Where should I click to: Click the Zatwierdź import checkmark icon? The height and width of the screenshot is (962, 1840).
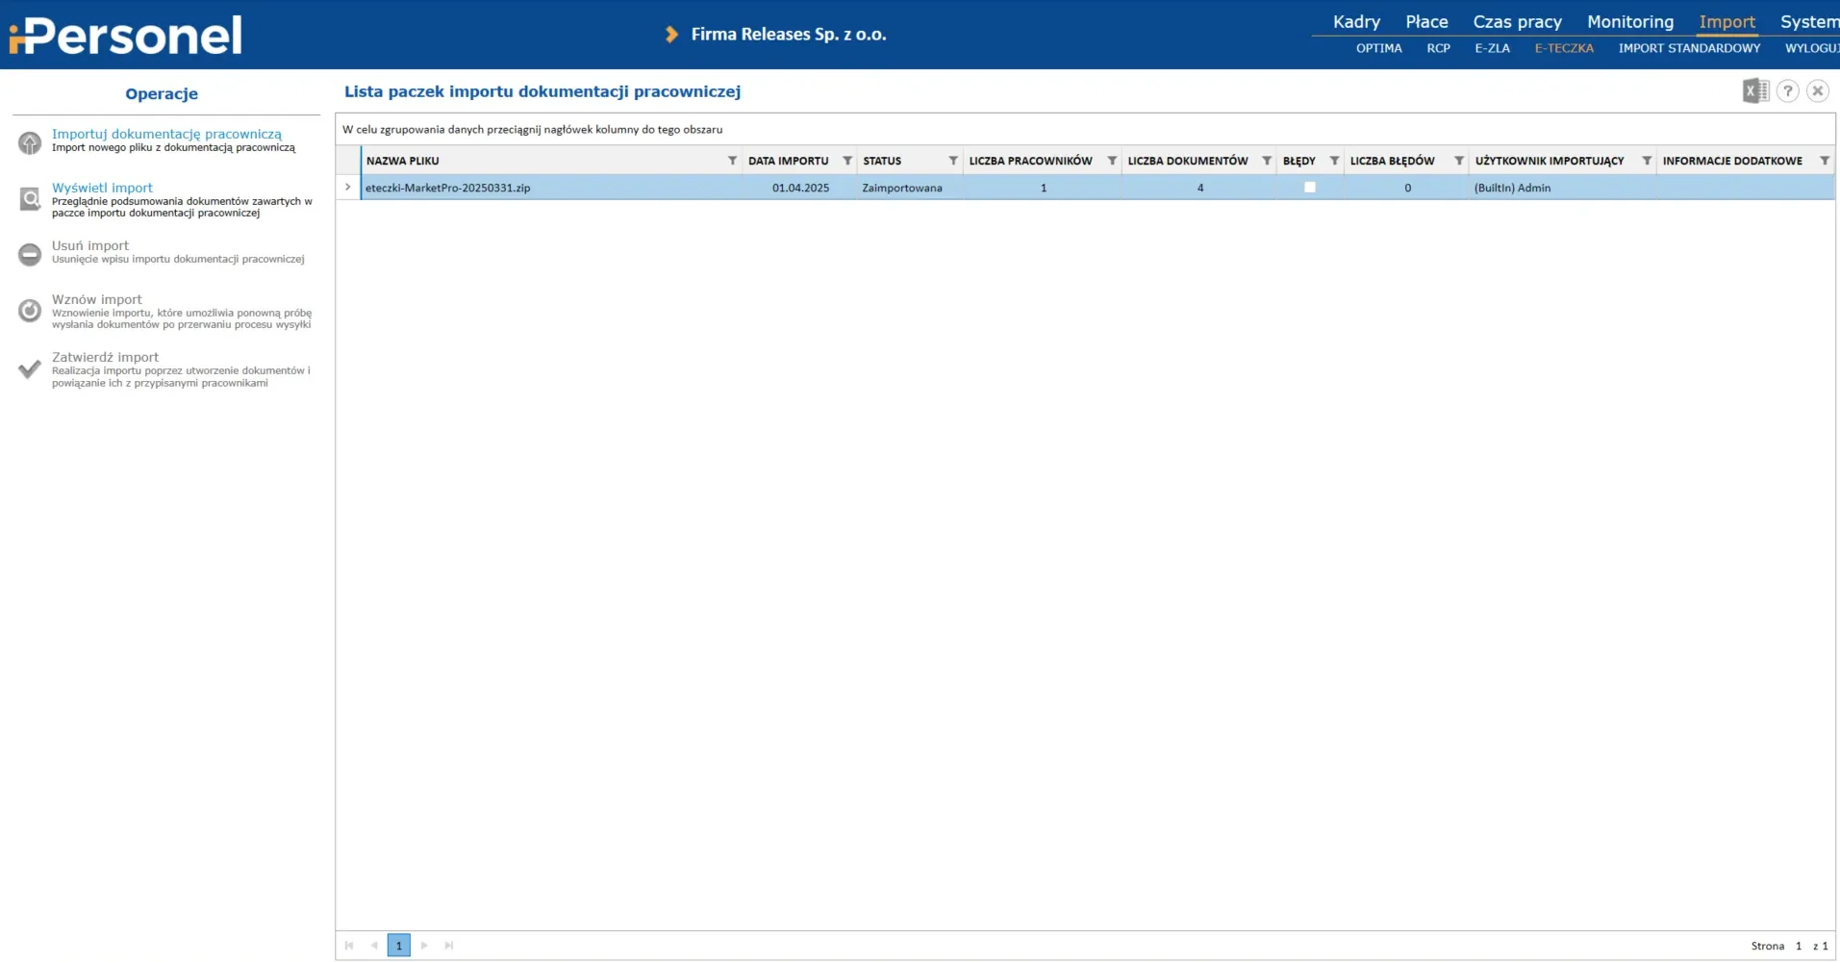(x=30, y=369)
